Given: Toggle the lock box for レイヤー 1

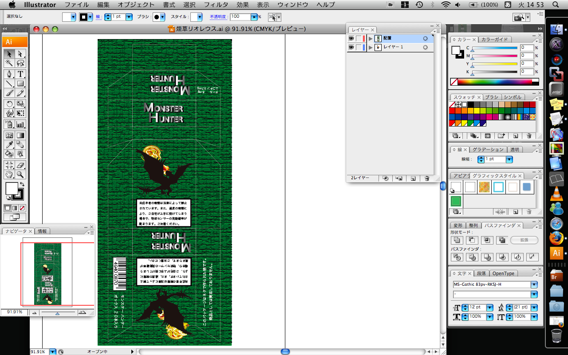Looking at the screenshot, I should (x=359, y=47).
